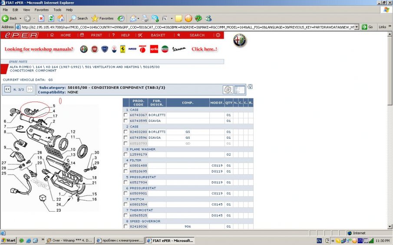Open the Tools menu
This screenshot has width=393, height=245.
tap(57, 10)
